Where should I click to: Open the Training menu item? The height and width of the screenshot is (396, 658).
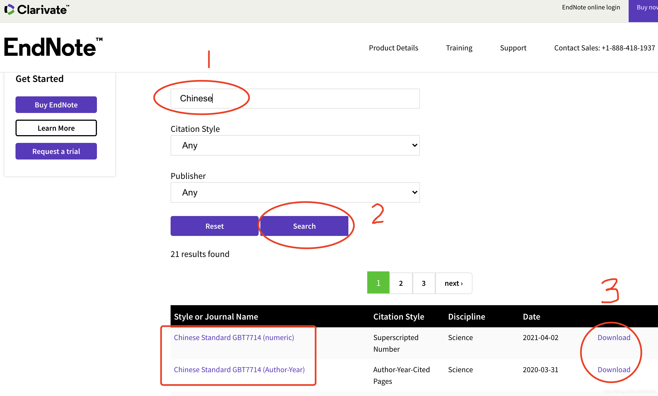[x=459, y=48]
